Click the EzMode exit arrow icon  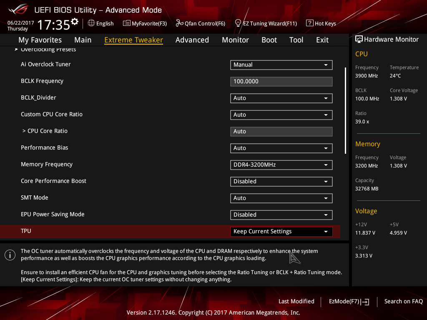pos(365,302)
